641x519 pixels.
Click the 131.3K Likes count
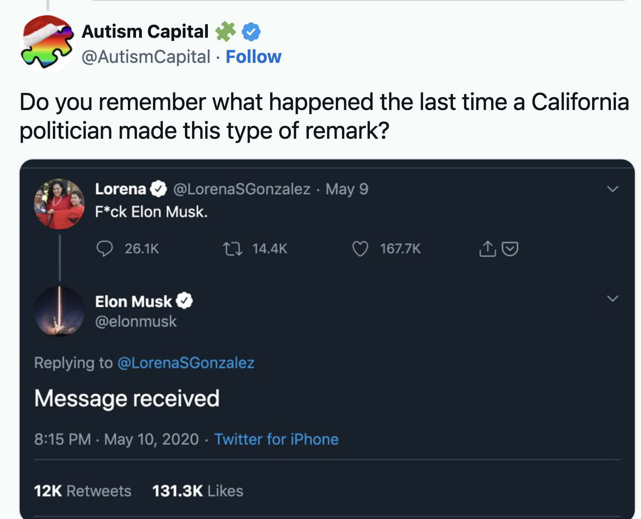click(x=198, y=491)
